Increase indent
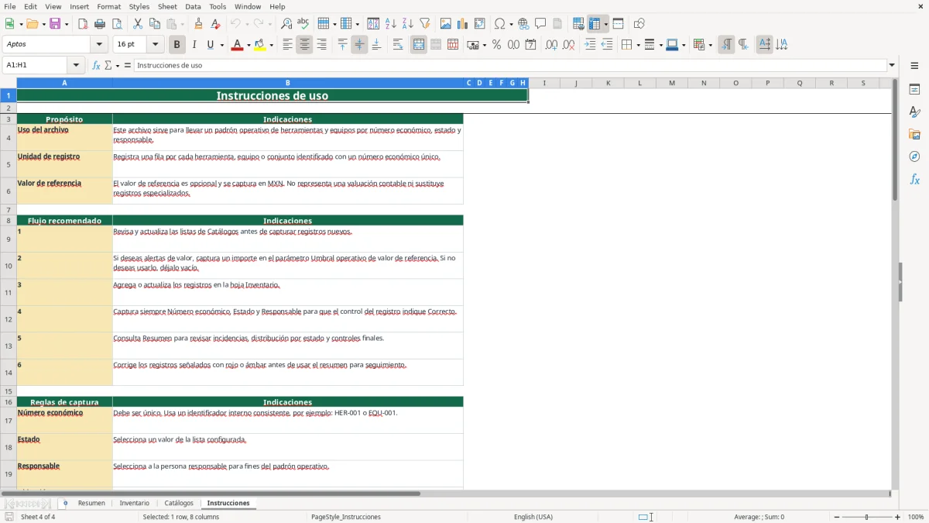 pos(590,45)
